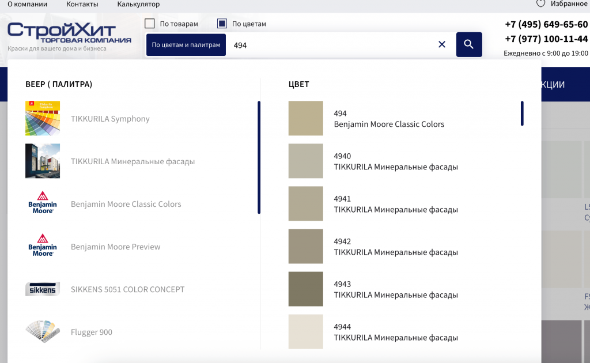The height and width of the screenshot is (363, 590).
Task: Toggle the По цветам checkbox
Action: (222, 23)
